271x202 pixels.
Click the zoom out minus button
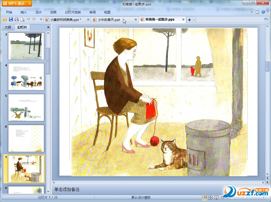click(232, 198)
